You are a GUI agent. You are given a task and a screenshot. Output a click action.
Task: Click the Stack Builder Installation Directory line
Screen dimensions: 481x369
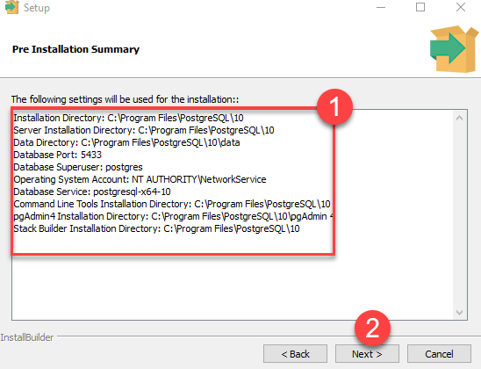coord(156,228)
